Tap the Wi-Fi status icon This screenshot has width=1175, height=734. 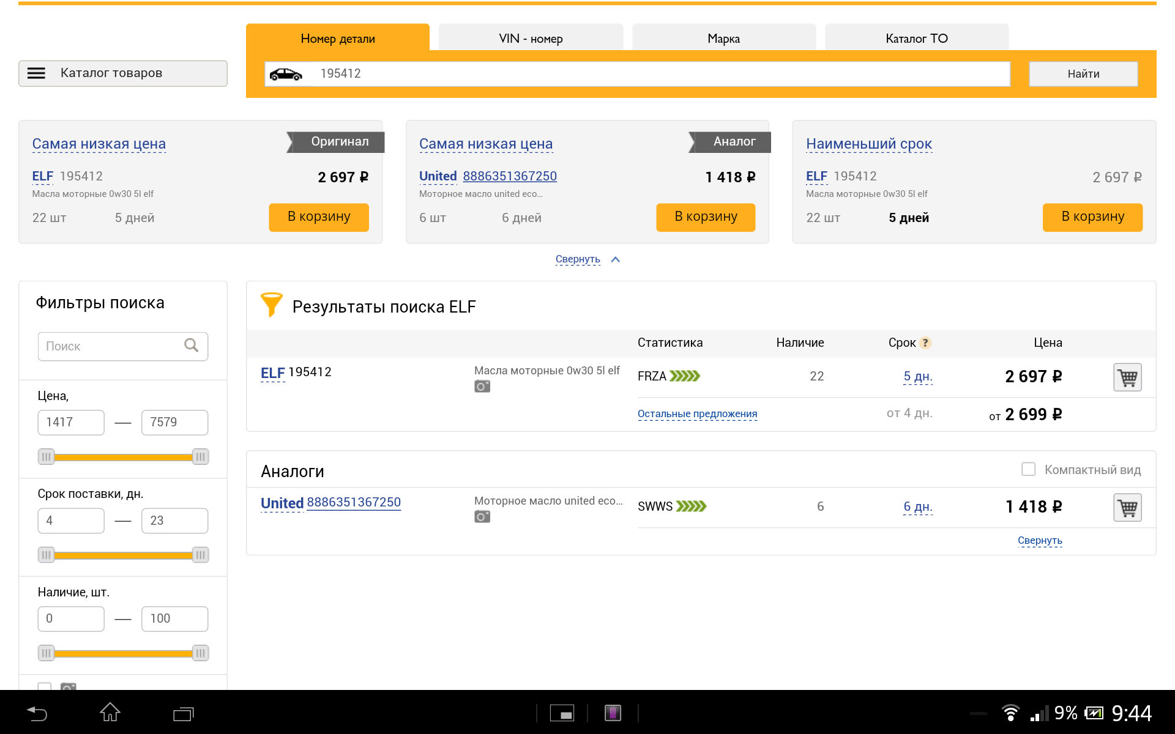(1010, 713)
